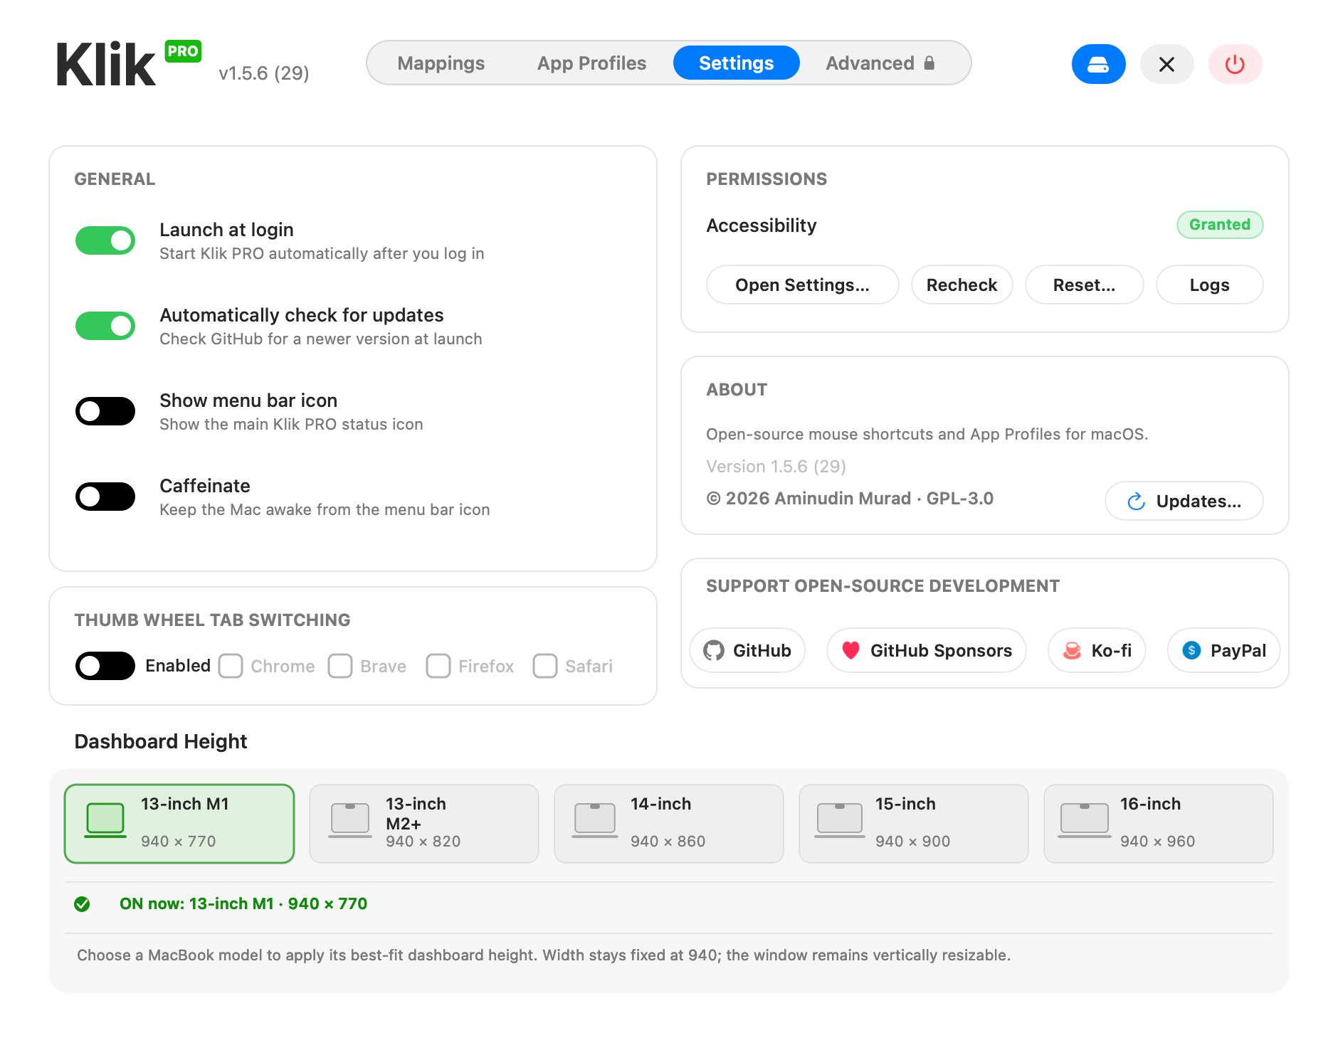Image resolution: width=1338 pixels, height=1050 pixels.
Task: Open the GitHub support link
Action: pyautogui.click(x=747, y=650)
